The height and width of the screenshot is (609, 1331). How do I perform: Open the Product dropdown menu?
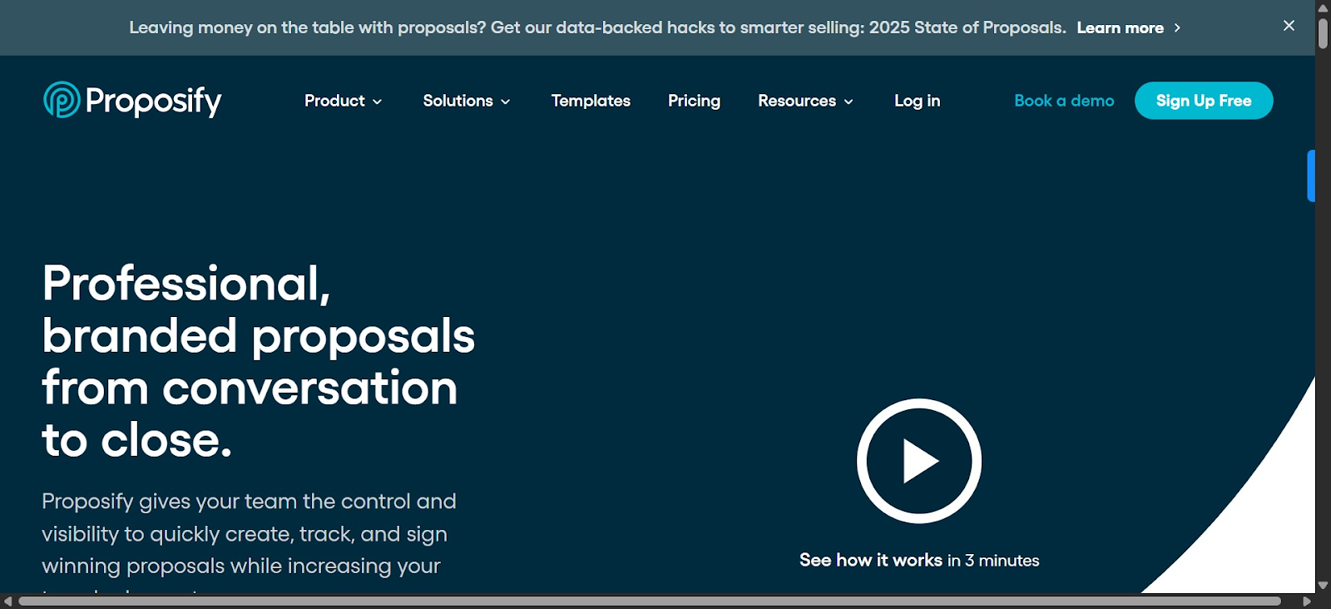click(x=344, y=101)
